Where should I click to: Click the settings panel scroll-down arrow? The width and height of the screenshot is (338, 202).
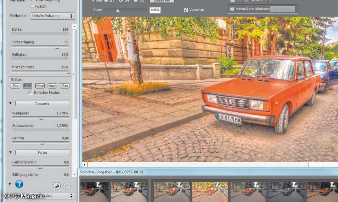point(74,175)
